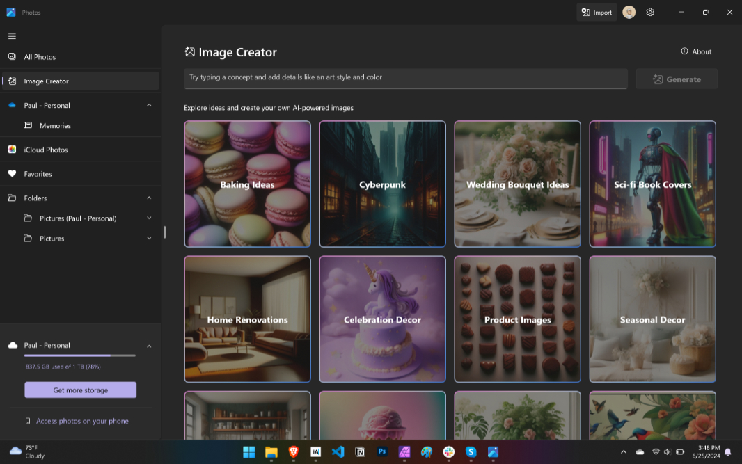The width and height of the screenshot is (742, 464).
Task: Expand the plain Pictures folder chevron
Action: click(x=149, y=239)
